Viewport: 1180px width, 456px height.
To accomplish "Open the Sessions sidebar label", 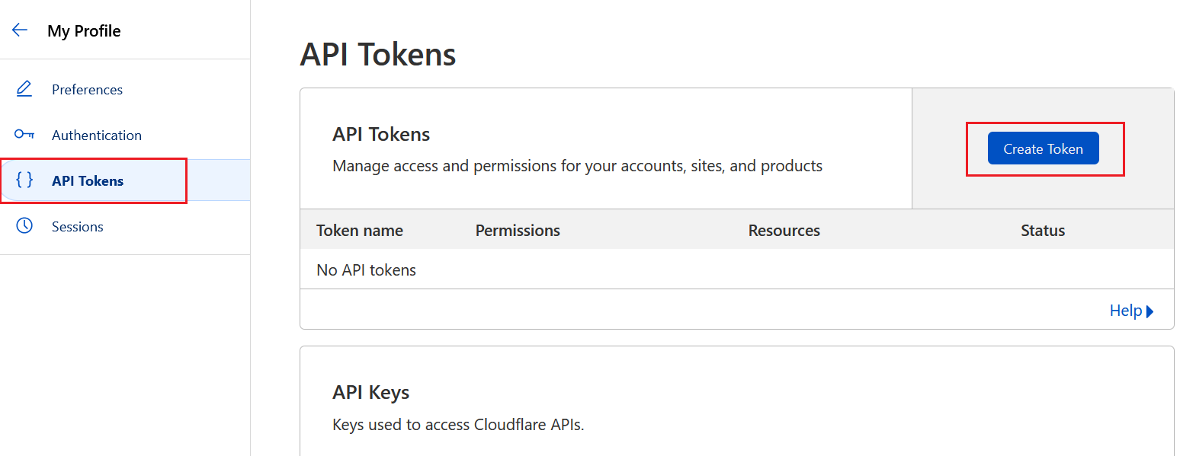I will coord(78,227).
